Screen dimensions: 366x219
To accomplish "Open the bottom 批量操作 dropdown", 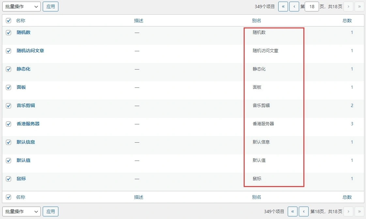I will coord(22,211).
